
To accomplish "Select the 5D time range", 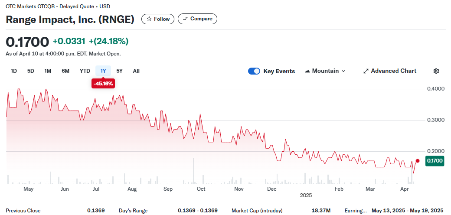I will 30,71.
